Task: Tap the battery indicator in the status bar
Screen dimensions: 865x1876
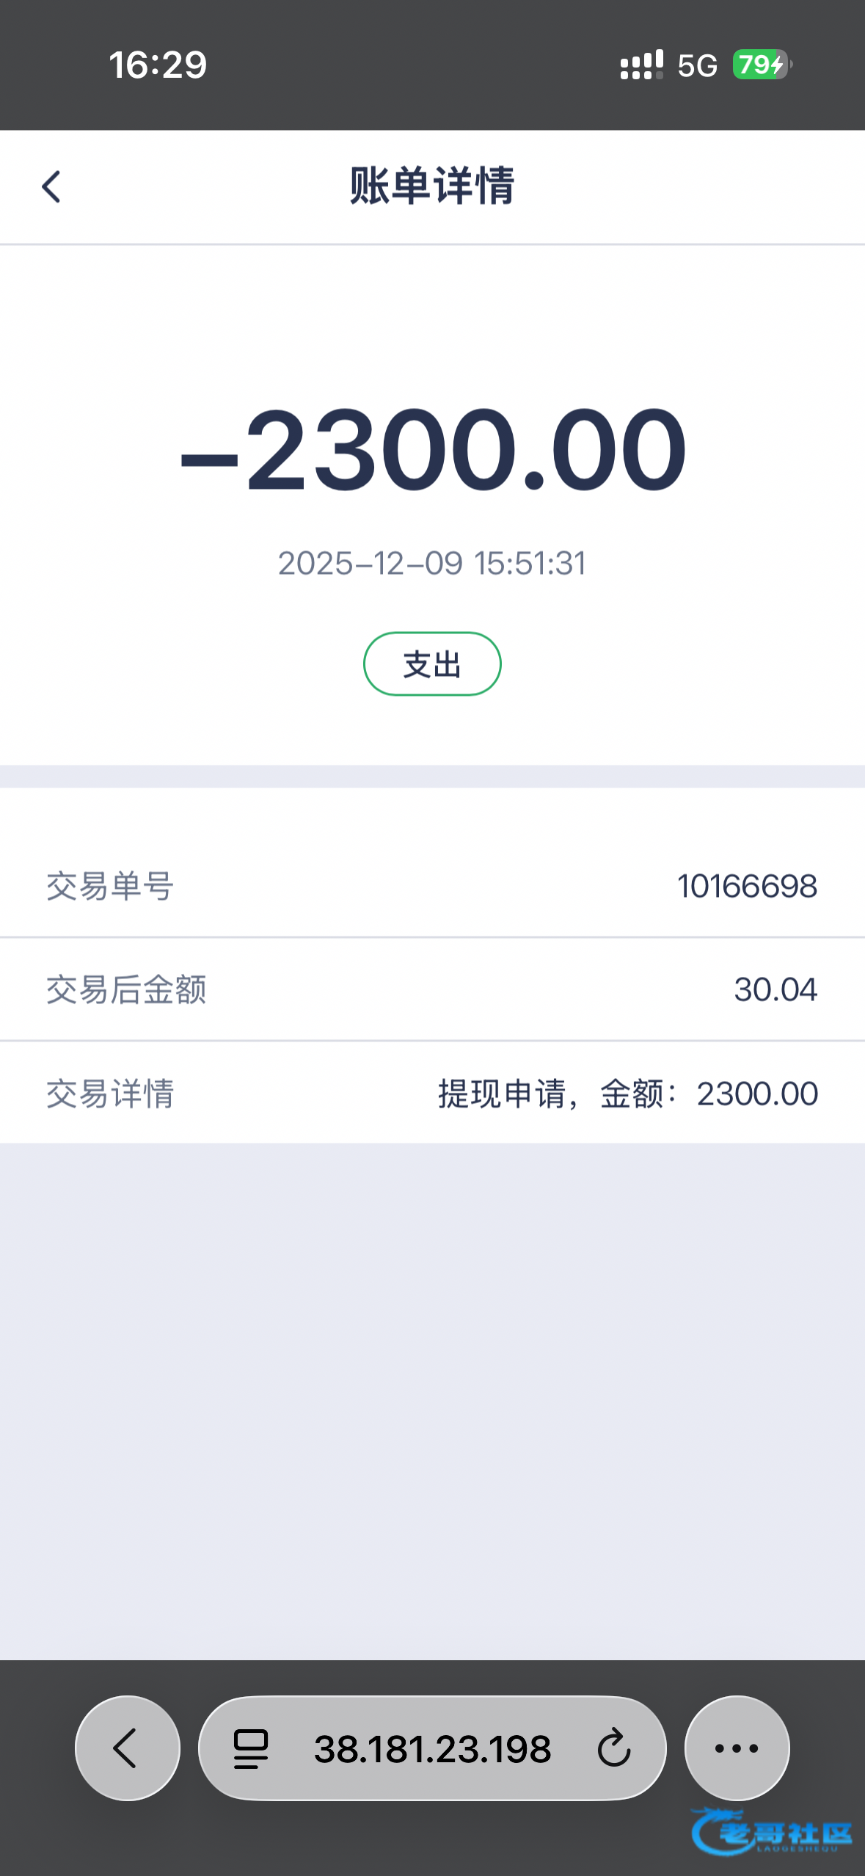Action: 762,65
